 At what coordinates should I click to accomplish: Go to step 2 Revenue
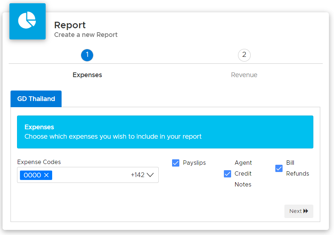[244, 55]
